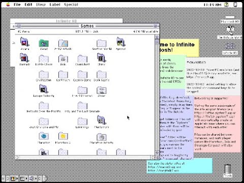Viewport: 244px width, 183px height.
Task: Open the Civilization folder
Action: (x=44, y=74)
